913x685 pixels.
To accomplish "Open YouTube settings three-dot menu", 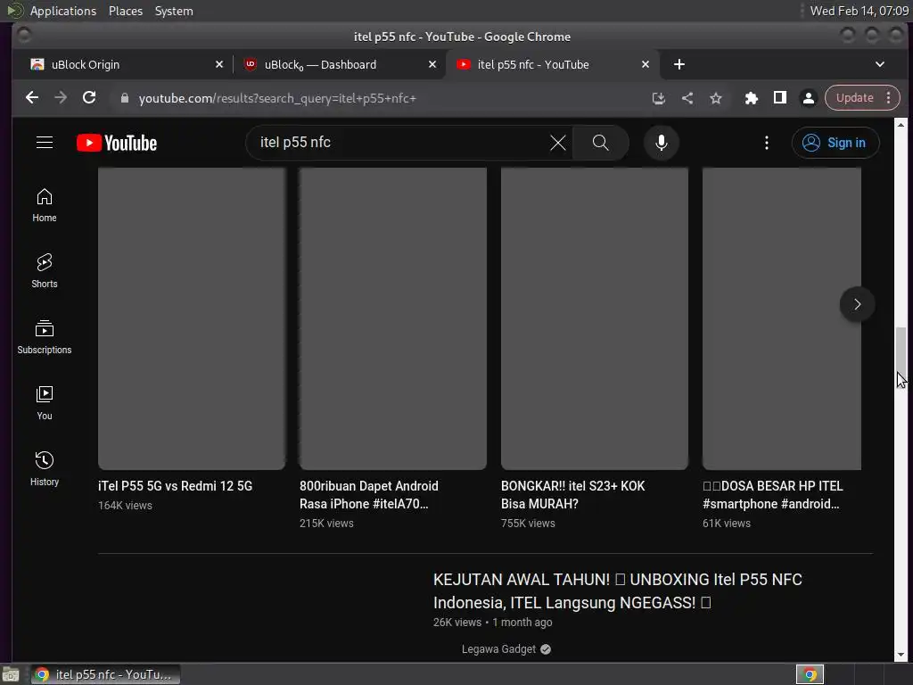I will point(766,143).
